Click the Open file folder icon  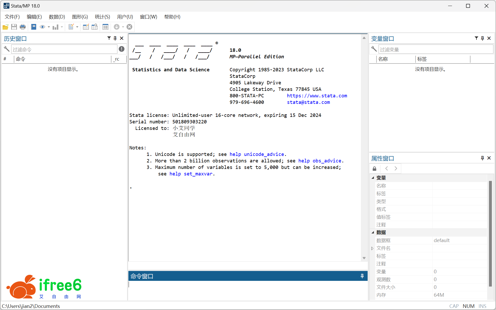(x=5, y=27)
